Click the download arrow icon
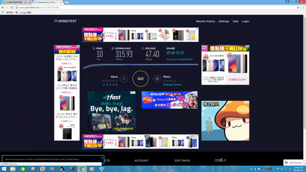 click(113, 48)
